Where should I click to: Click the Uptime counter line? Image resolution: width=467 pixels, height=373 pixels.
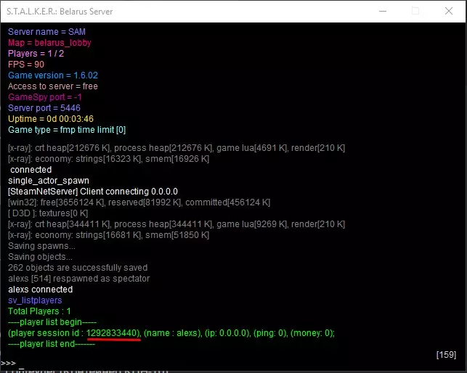click(51, 119)
